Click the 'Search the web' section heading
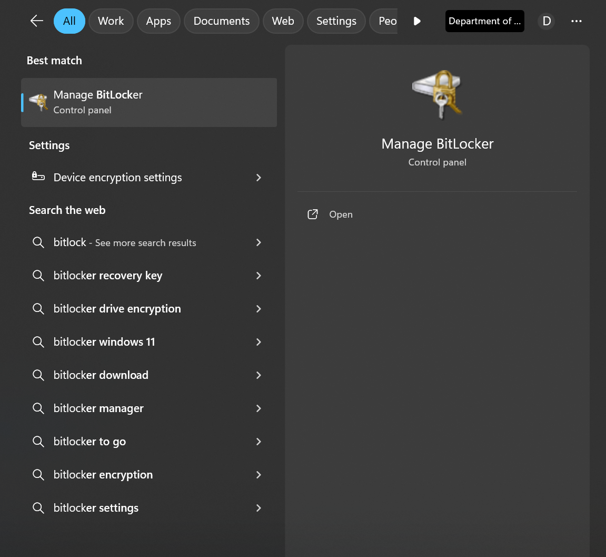The width and height of the screenshot is (606, 557). coord(67,210)
